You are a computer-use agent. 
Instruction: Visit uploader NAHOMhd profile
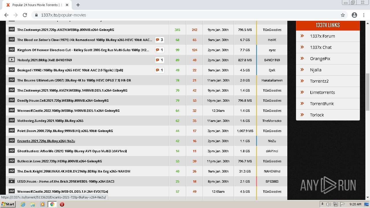(x=272, y=171)
